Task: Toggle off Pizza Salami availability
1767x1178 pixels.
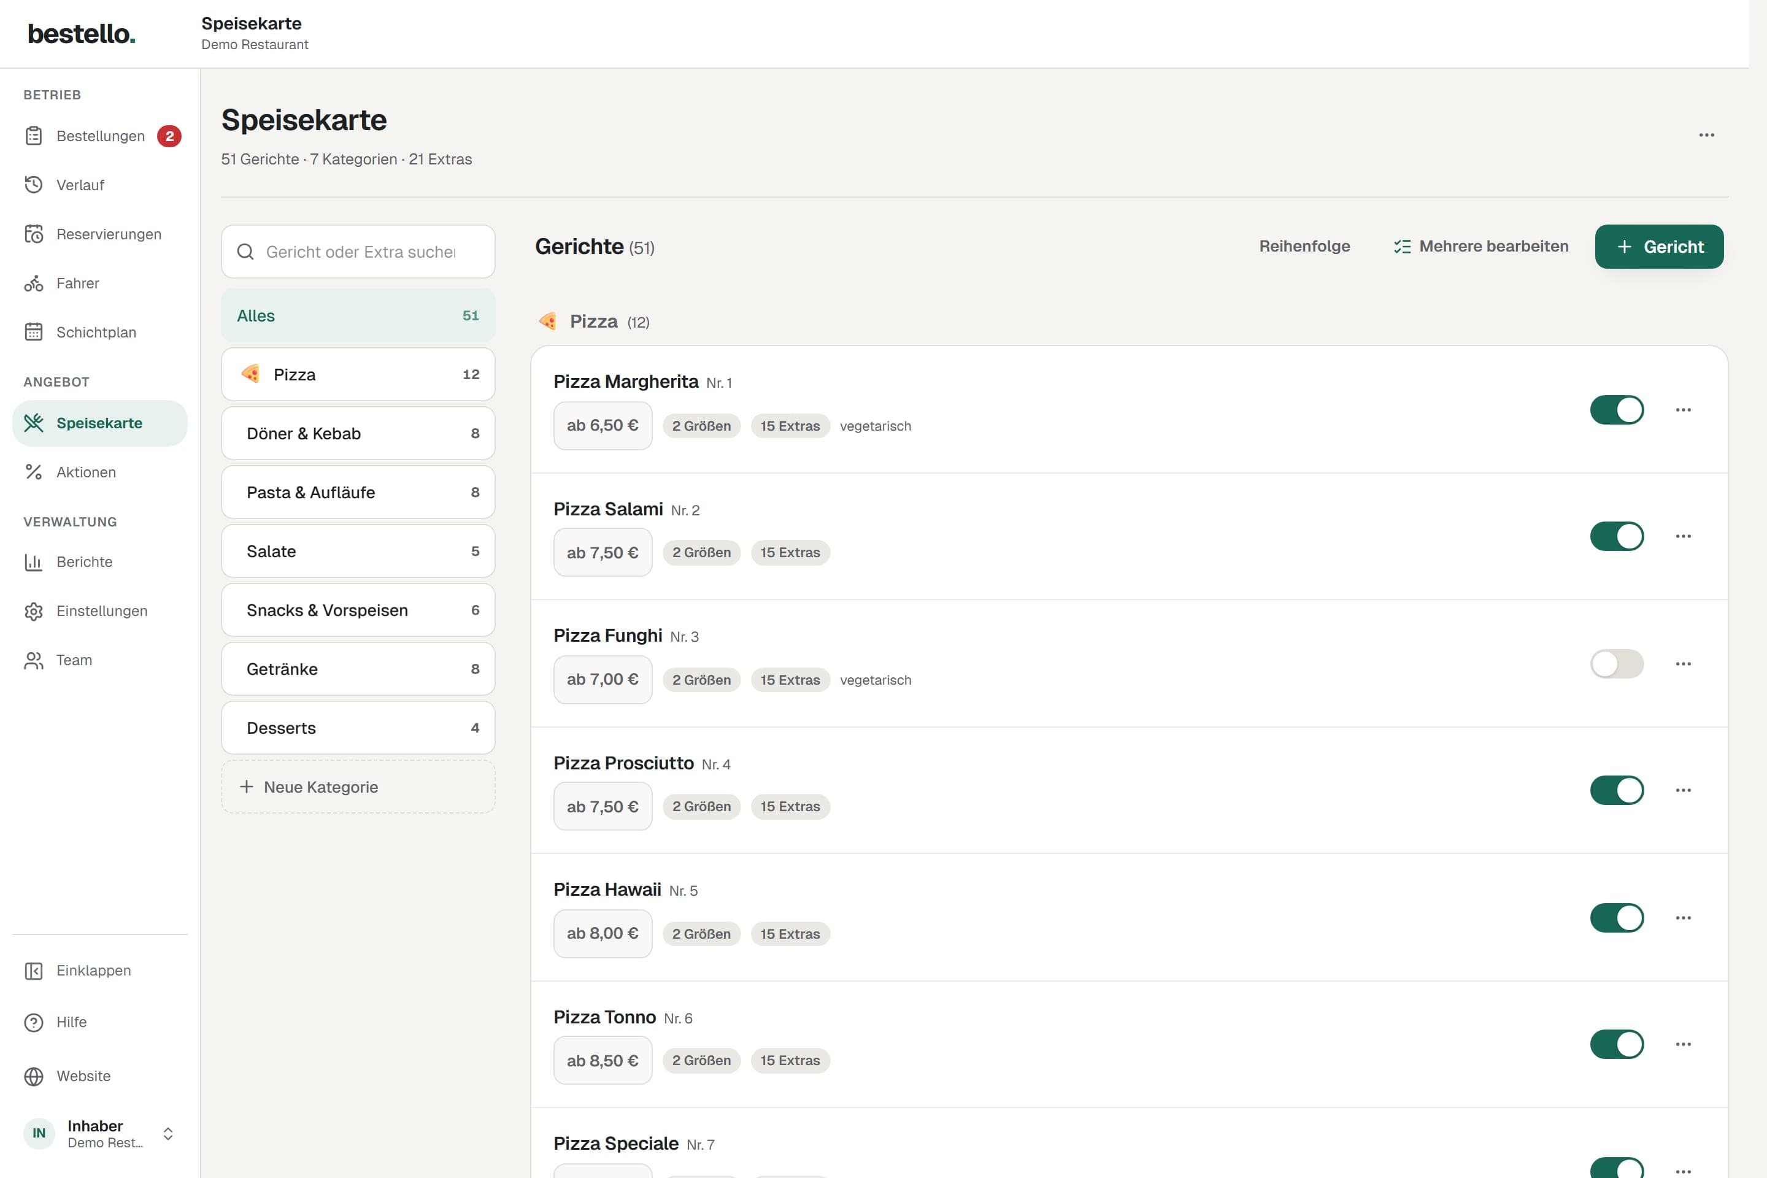Action: [x=1617, y=536]
